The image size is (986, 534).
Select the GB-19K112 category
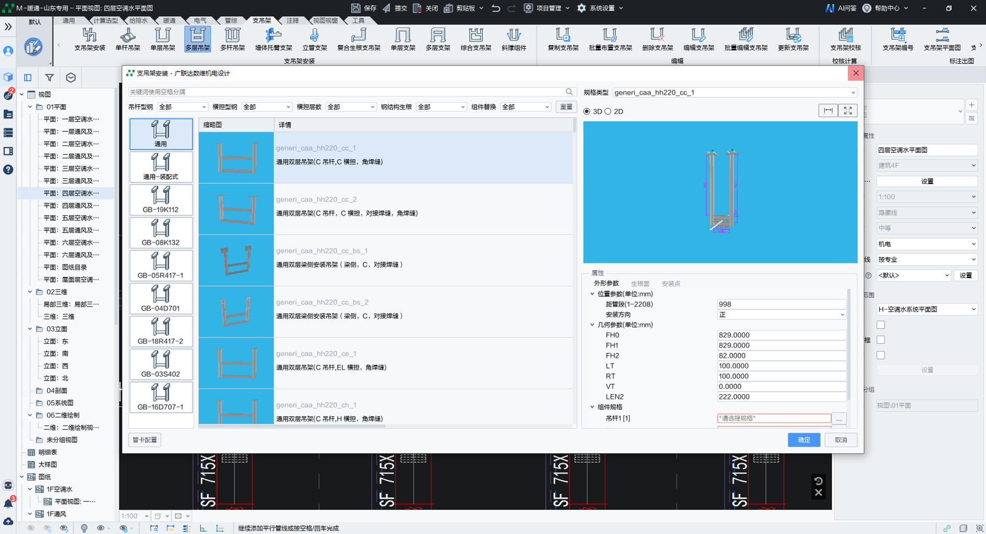(x=161, y=199)
